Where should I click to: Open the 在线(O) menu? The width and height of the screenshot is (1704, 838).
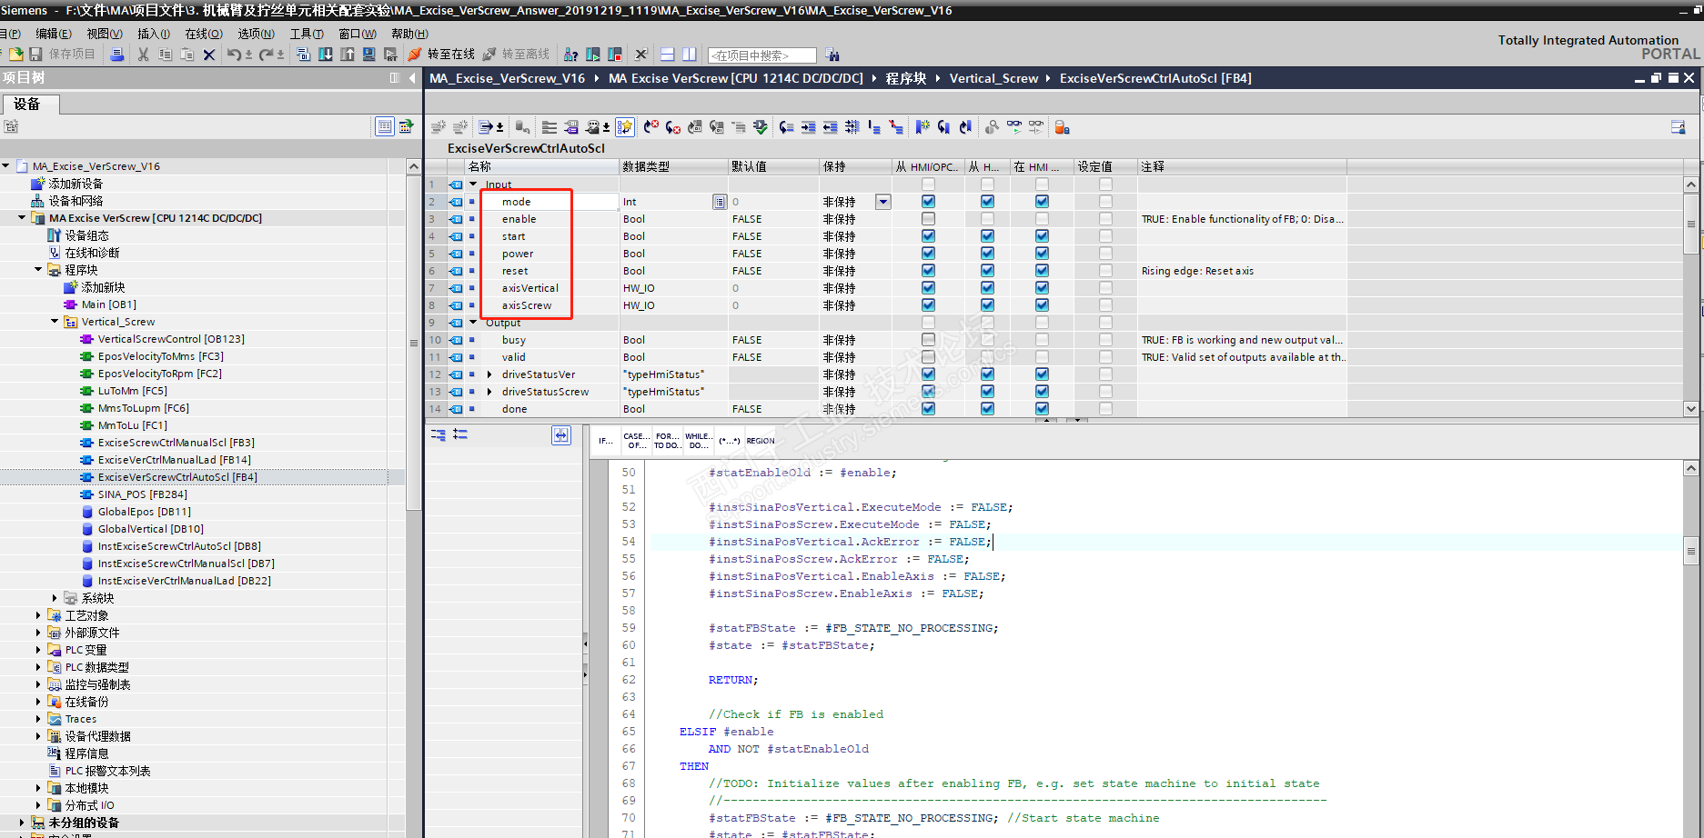click(x=204, y=34)
